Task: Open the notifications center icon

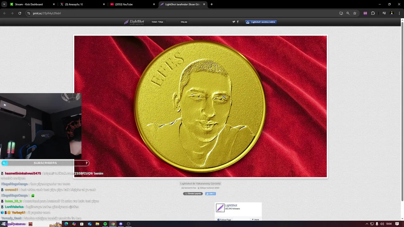Action: 397,224
